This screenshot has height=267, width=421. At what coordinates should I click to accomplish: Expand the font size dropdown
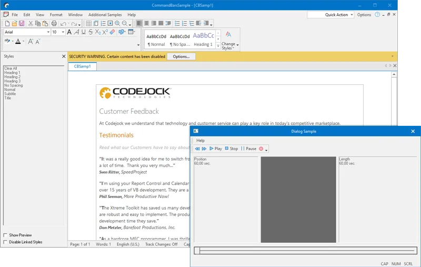[x=63, y=32]
